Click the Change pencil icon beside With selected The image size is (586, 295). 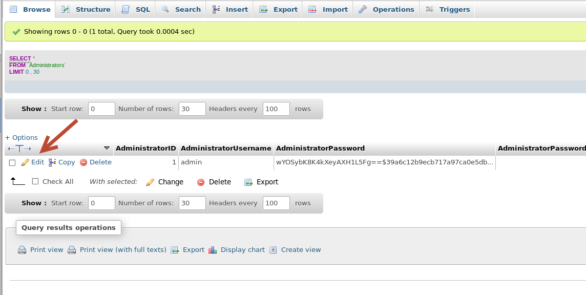tap(150, 182)
